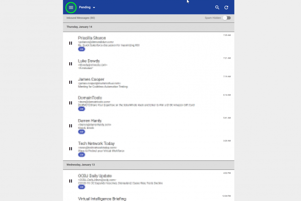Screen dimensions: 301x201
Task: Open the DomainTools message
Action: pos(148,103)
